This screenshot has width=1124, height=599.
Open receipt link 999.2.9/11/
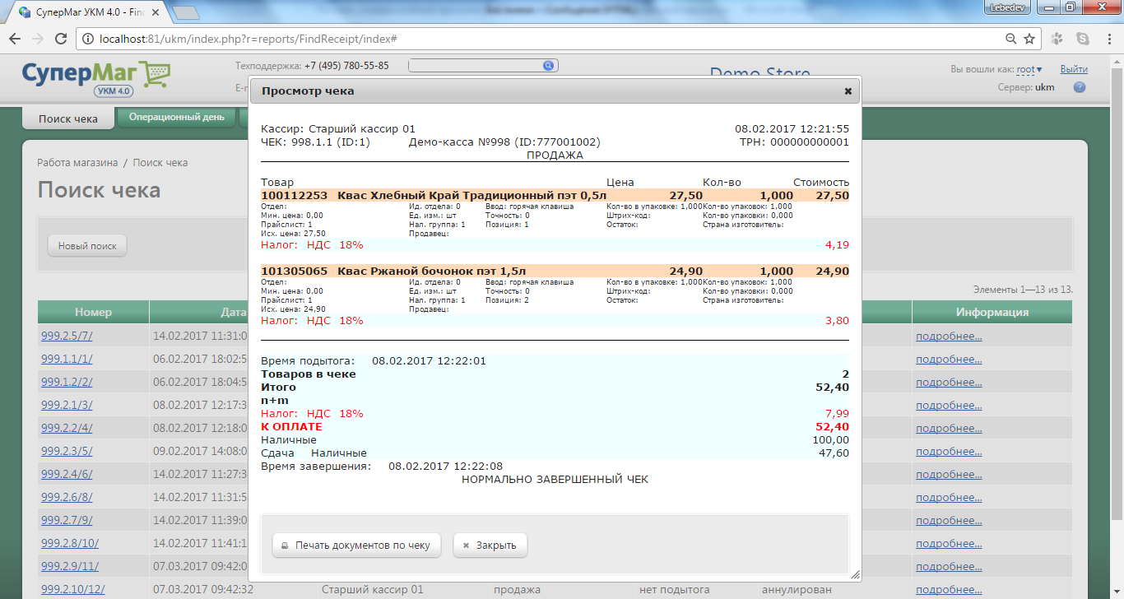[70, 566]
